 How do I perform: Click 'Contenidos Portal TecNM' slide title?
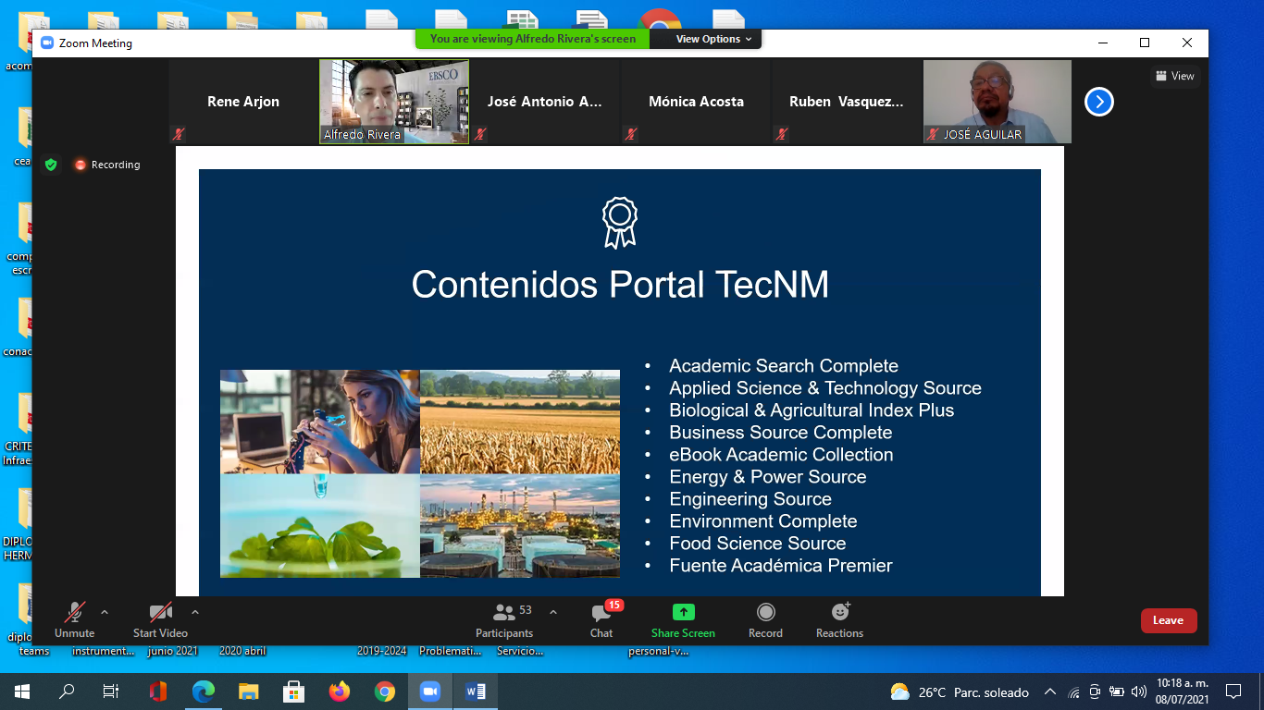[620, 284]
